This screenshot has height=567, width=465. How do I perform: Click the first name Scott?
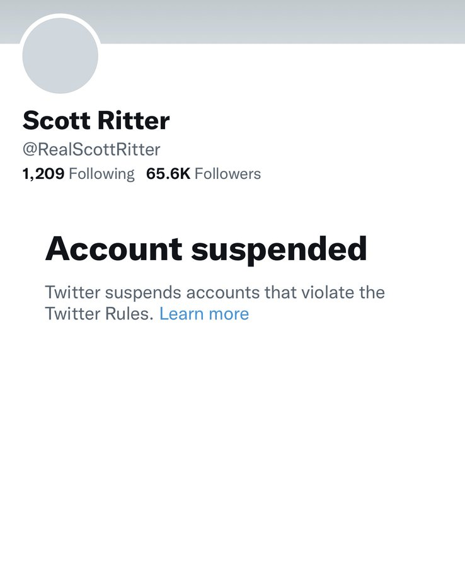tap(55, 120)
